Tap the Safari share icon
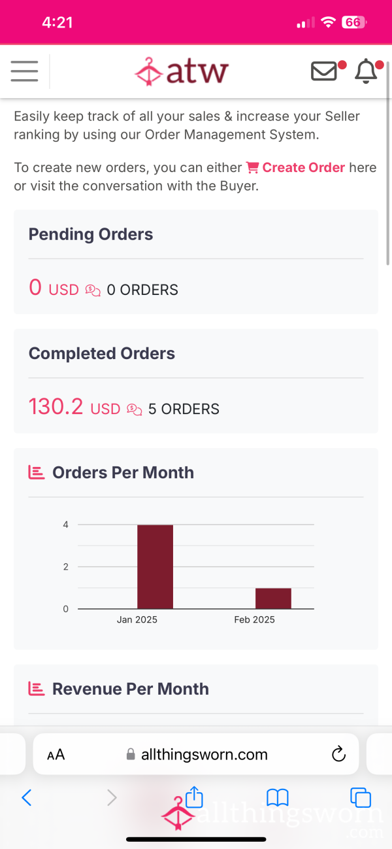 pos(195,797)
